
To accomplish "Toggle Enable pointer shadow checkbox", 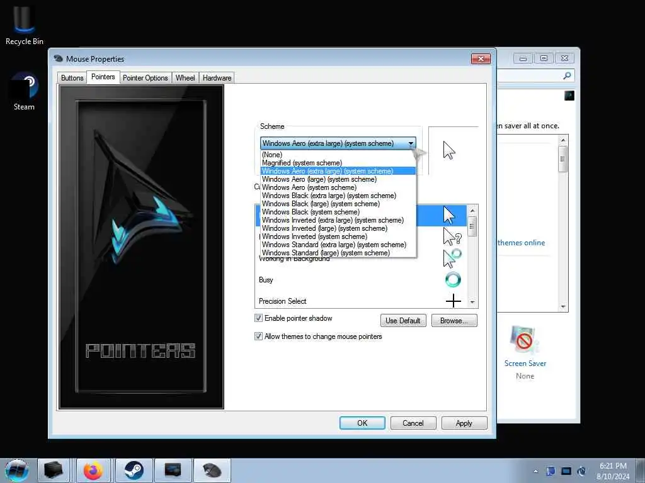I will (258, 318).
